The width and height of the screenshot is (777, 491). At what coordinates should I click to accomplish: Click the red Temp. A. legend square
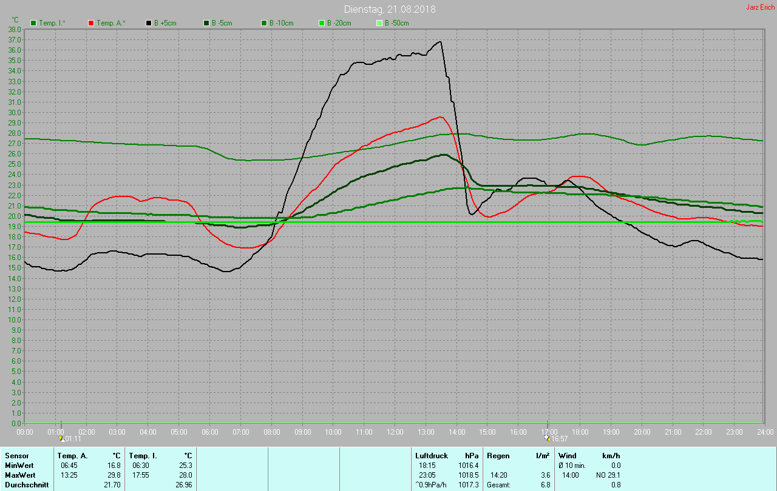(91, 23)
